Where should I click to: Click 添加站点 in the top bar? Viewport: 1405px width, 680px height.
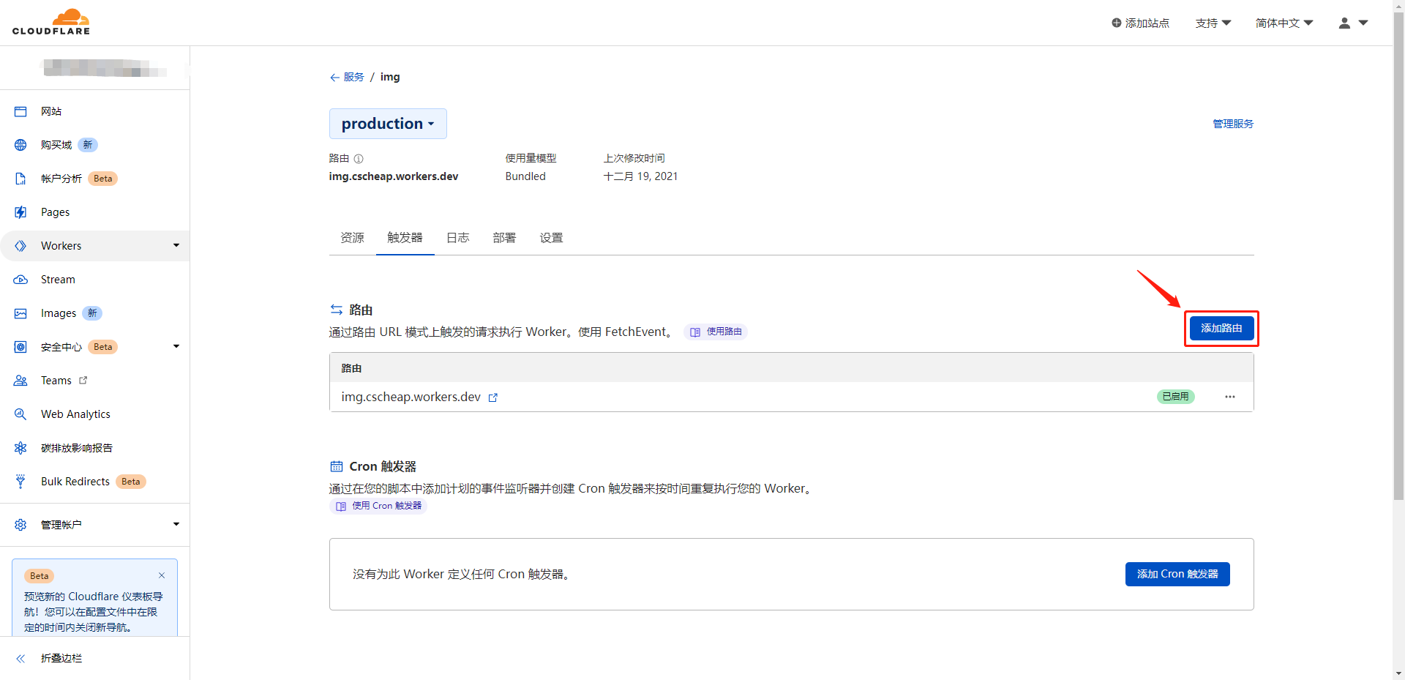[x=1140, y=23]
